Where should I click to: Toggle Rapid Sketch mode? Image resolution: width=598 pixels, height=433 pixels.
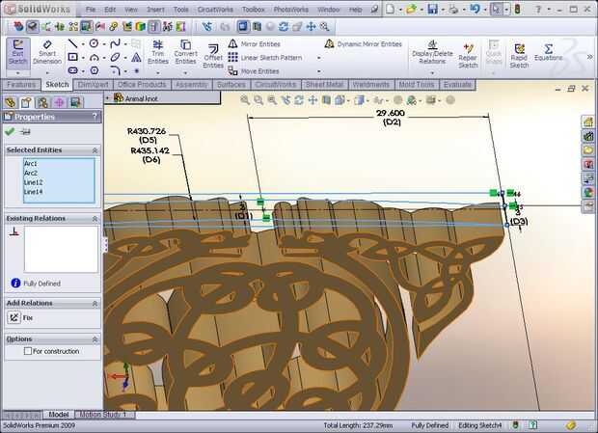pos(519,56)
